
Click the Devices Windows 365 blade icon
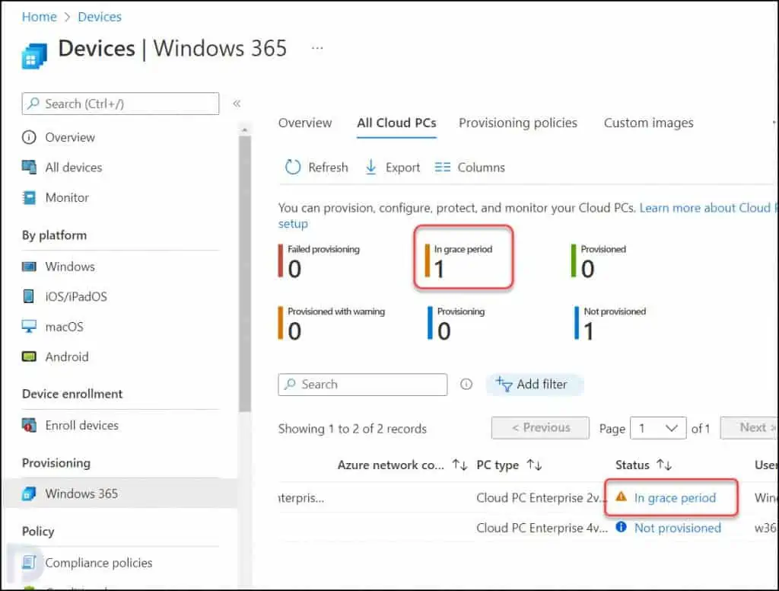[34, 56]
